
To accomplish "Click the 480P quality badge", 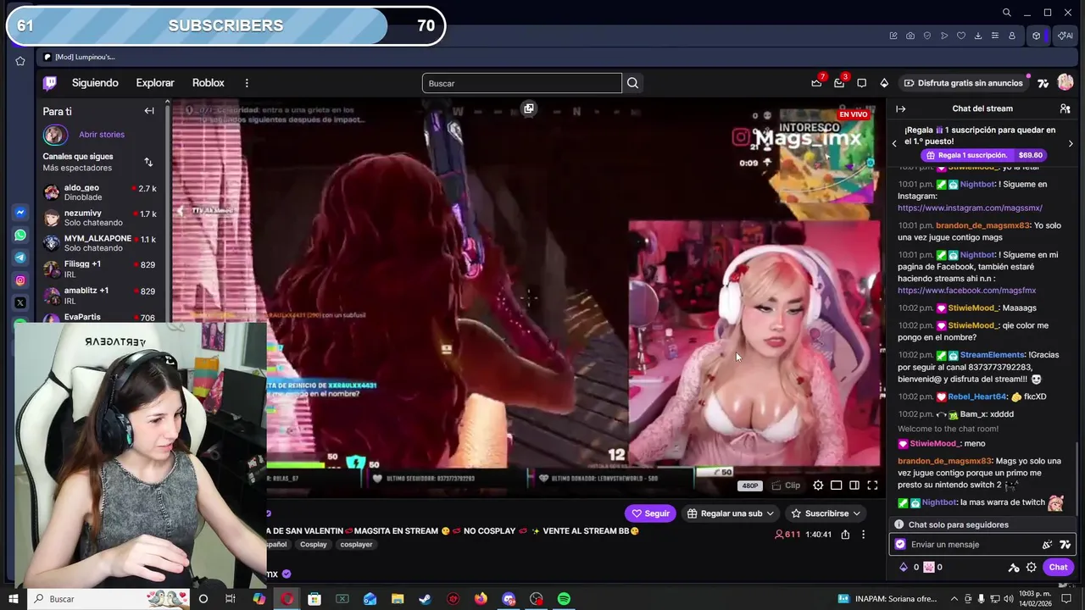I will point(750,486).
